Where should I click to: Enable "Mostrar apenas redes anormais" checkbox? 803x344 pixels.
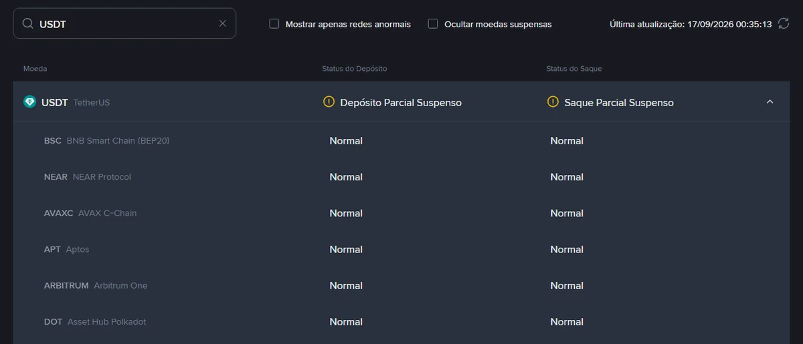(274, 24)
